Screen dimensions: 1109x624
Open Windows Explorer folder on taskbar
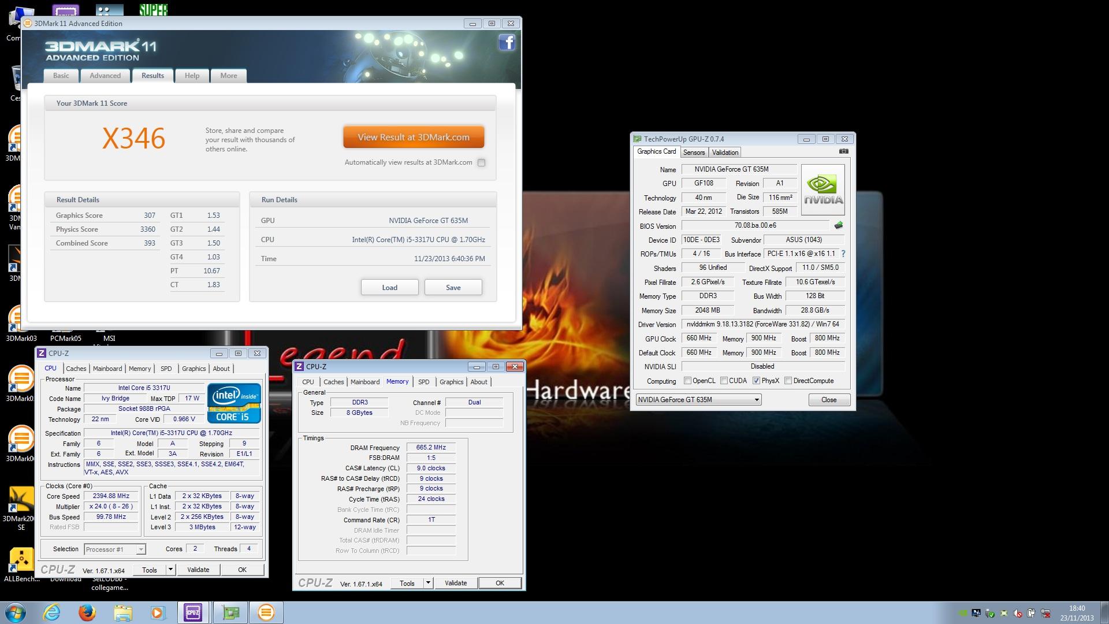click(x=122, y=612)
